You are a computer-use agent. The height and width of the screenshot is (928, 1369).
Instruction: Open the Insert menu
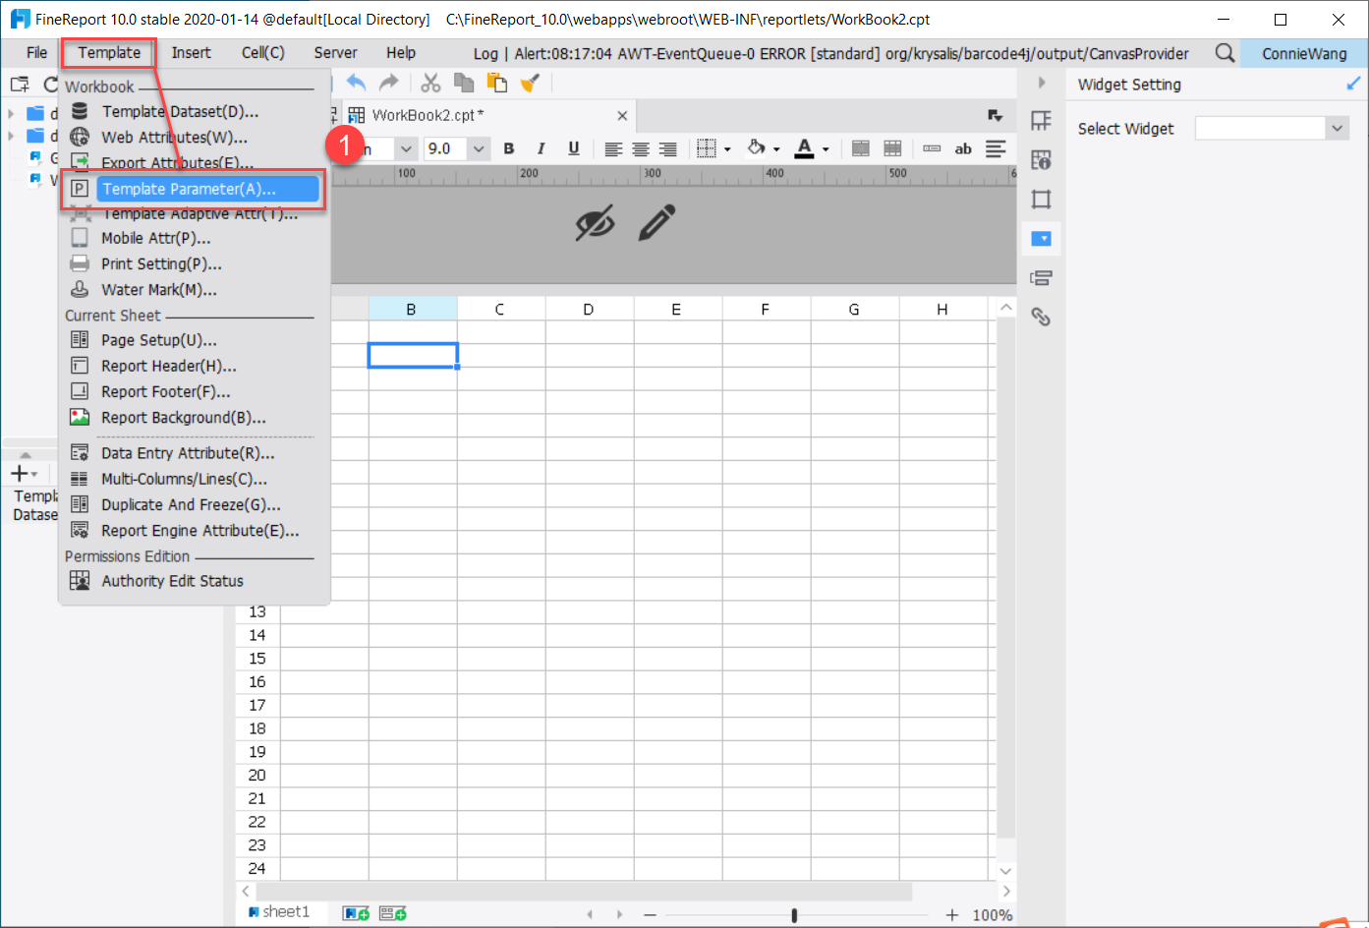pos(191,52)
